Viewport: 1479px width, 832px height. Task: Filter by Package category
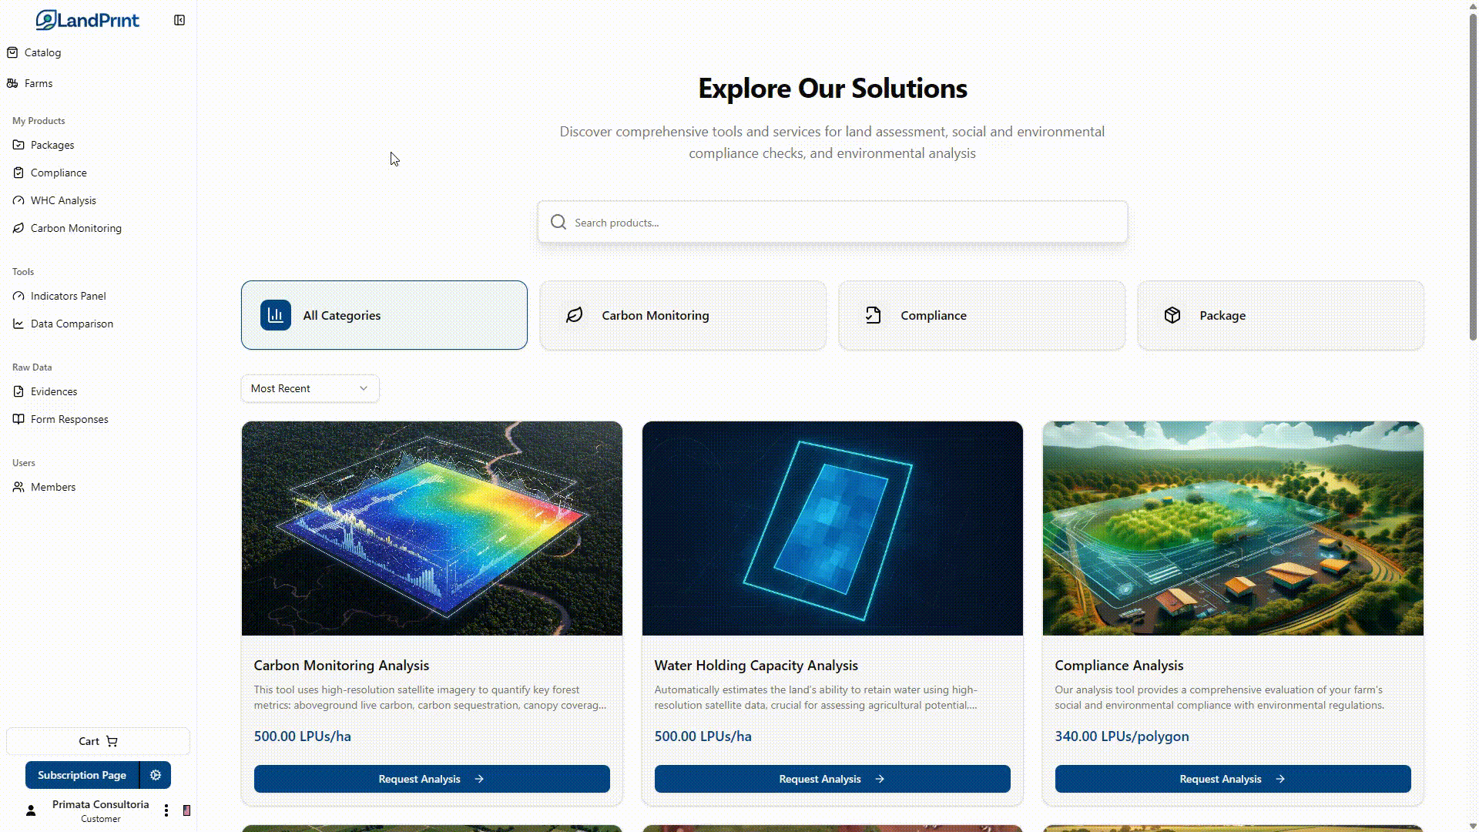[x=1280, y=315]
